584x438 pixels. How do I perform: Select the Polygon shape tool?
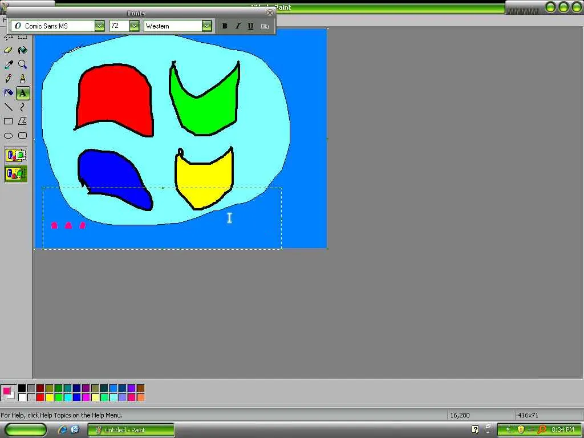point(23,121)
